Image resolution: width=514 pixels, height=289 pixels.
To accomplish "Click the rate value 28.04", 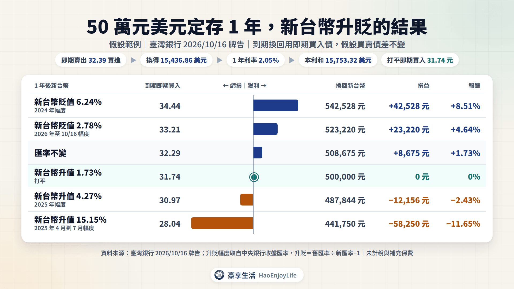I will point(170,224).
